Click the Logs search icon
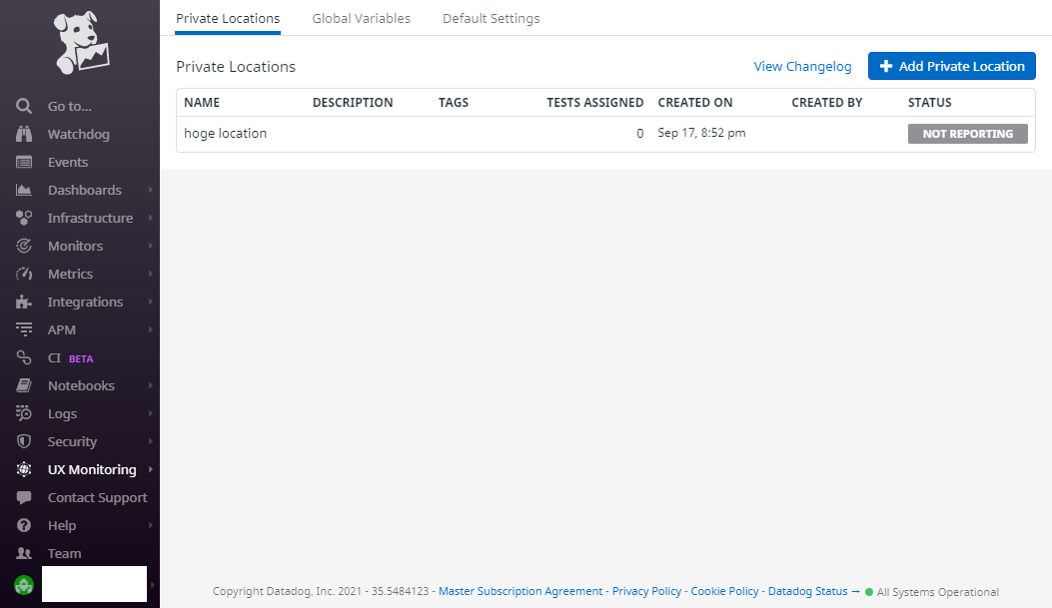1052x608 pixels. point(24,413)
